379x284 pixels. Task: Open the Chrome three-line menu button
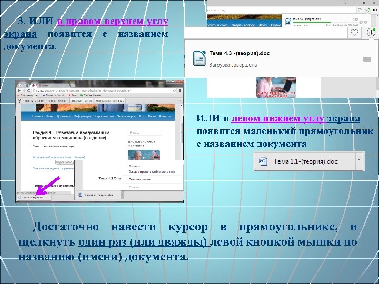tap(180, 90)
